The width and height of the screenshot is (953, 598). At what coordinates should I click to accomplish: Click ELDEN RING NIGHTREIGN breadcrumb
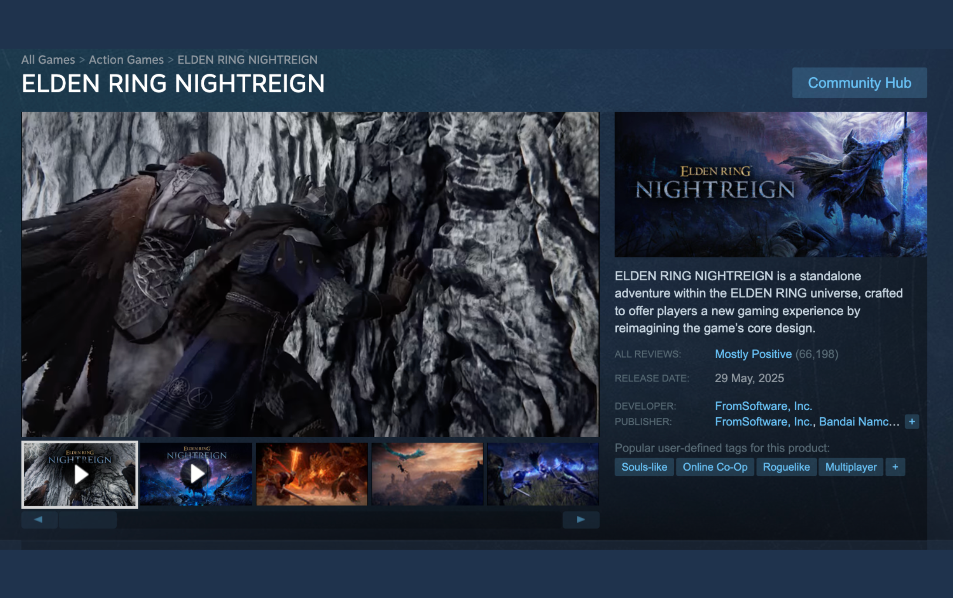click(x=247, y=60)
